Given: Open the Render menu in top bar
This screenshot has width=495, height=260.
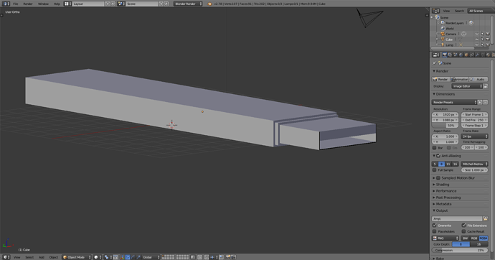Looking at the screenshot, I should click(x=28, y=4).
